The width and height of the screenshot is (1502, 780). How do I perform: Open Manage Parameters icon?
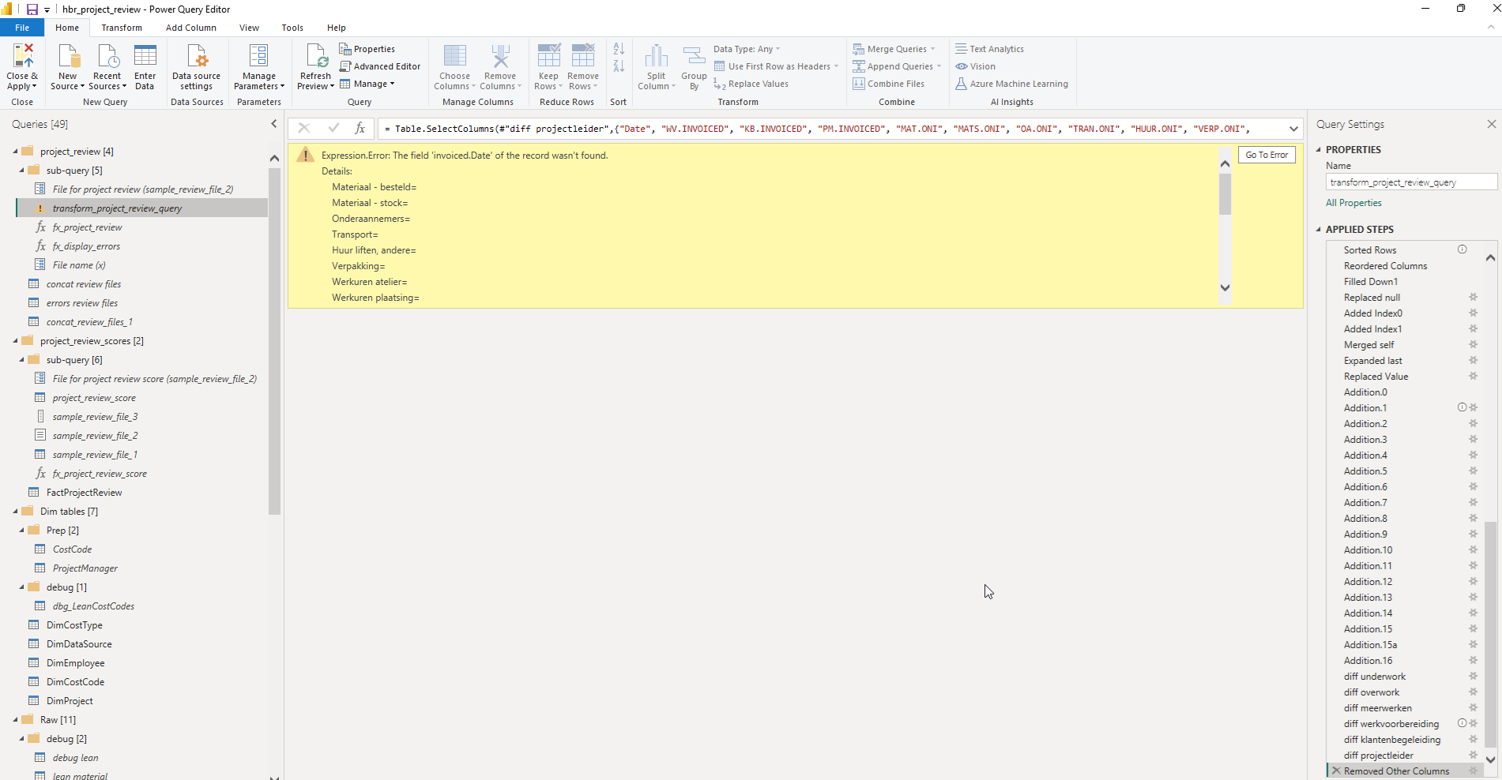pos(258,56)
